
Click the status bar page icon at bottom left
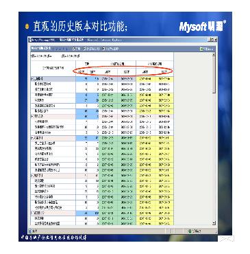click(x=30, y=231)
